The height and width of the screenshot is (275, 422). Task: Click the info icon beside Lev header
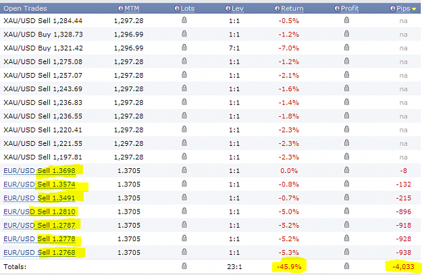[x=228, y=9]
